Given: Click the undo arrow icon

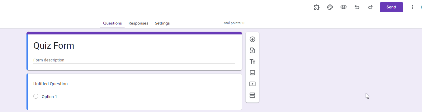Looking at the screenshot, I should (x=357, y=7).
